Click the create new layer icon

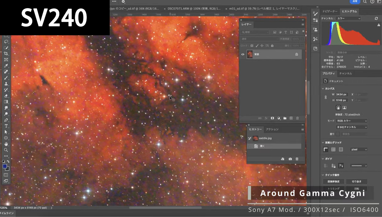(291, 118)
